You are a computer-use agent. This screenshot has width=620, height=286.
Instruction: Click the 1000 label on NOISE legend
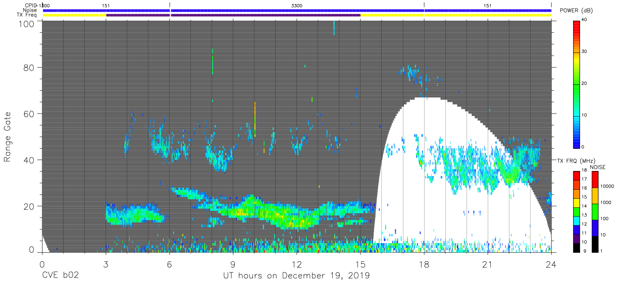(606, 202)
